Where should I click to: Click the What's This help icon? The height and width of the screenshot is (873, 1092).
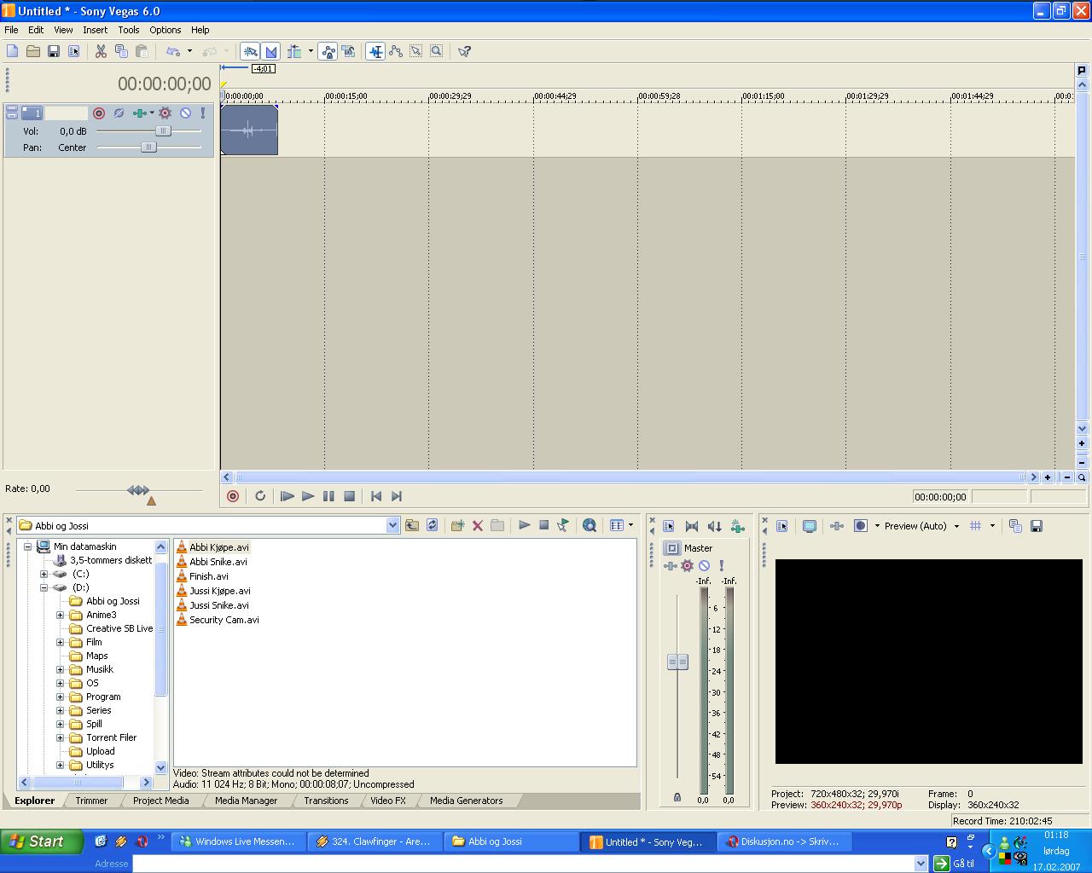[465, 51]
